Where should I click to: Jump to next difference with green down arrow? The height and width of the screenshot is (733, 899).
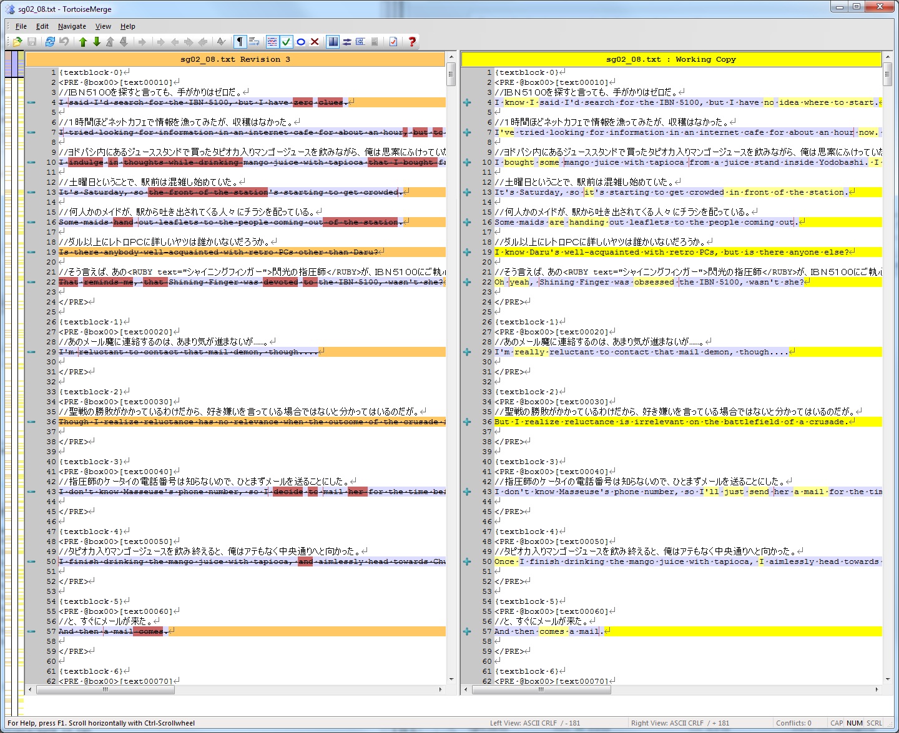coord(97,42)
